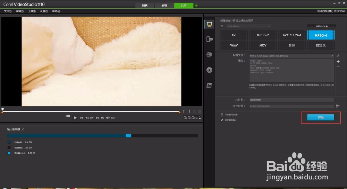The width and height of the screenshot is (347, 189).
Task: Select the Web globe sharing icon
Action: pyautogui.click(x=209, y=55)
